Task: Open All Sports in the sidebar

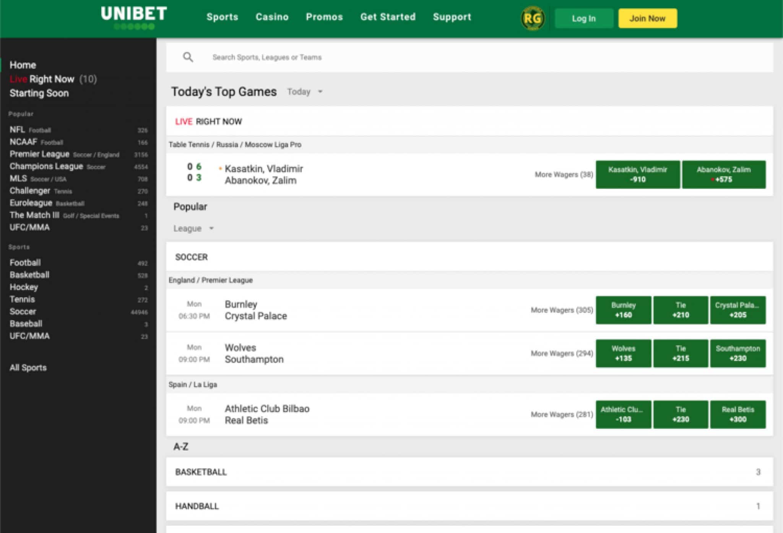Action: pos(28,368)
